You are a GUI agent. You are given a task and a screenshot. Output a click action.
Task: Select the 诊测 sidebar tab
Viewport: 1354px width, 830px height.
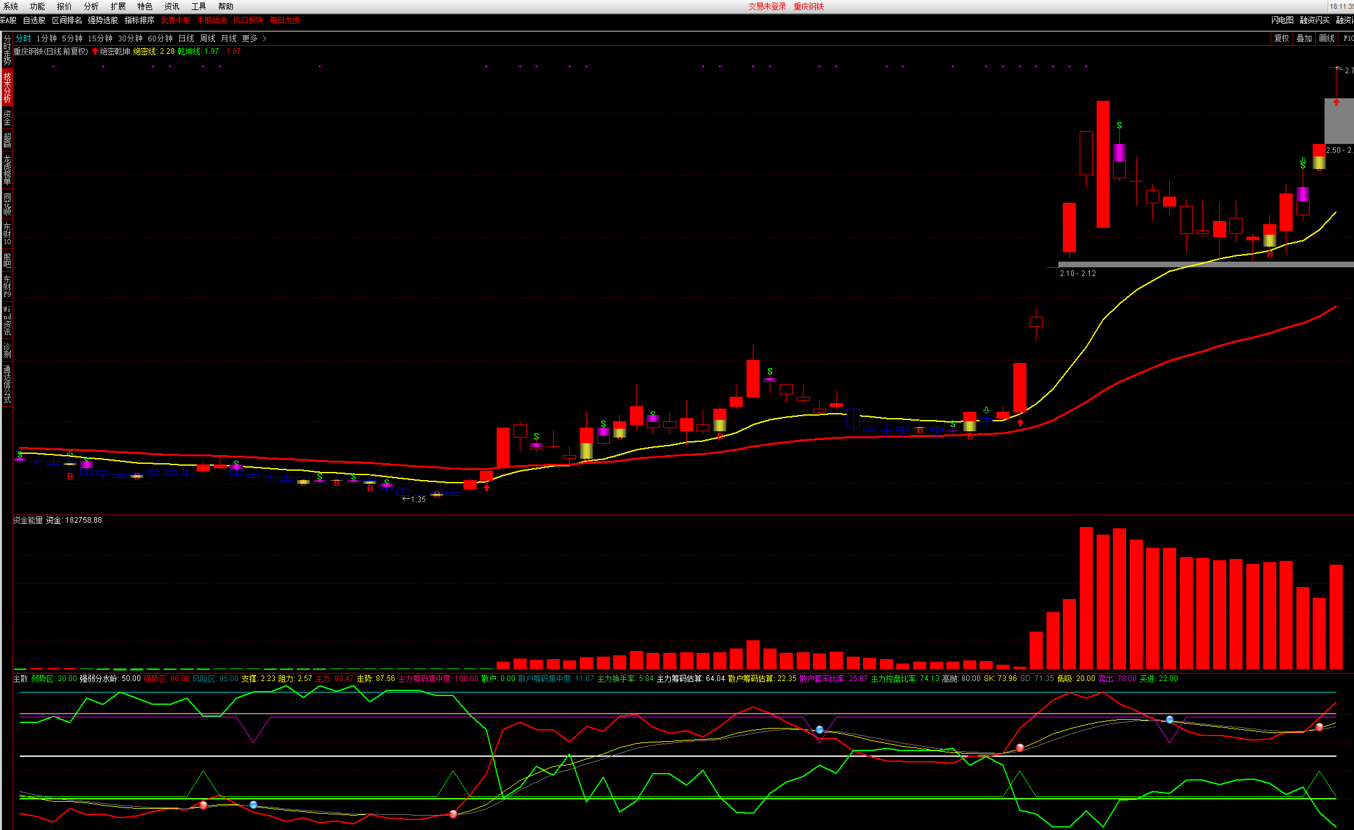(7, 351)
